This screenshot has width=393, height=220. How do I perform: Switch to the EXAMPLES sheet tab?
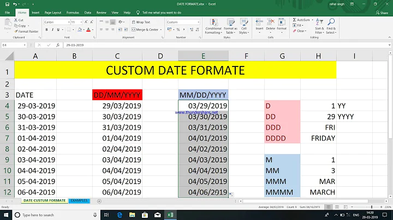point(79,201)
